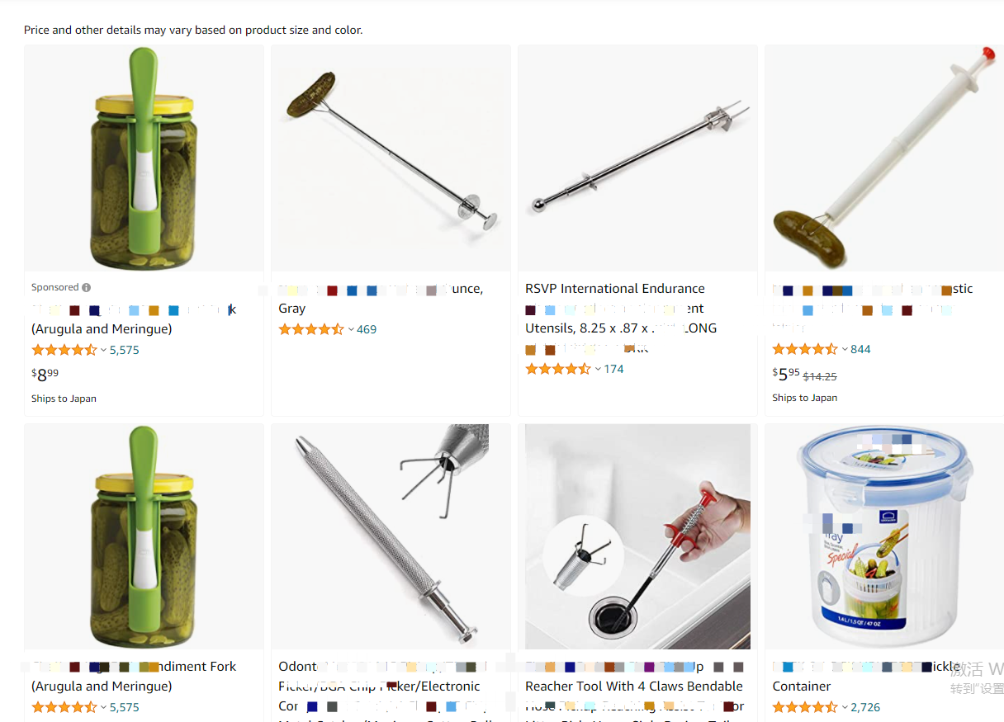1004x722 pixels.
Task: Expand rating chevron next to 174 reviews
Action: pyautogui.click(x=598, y=369)
